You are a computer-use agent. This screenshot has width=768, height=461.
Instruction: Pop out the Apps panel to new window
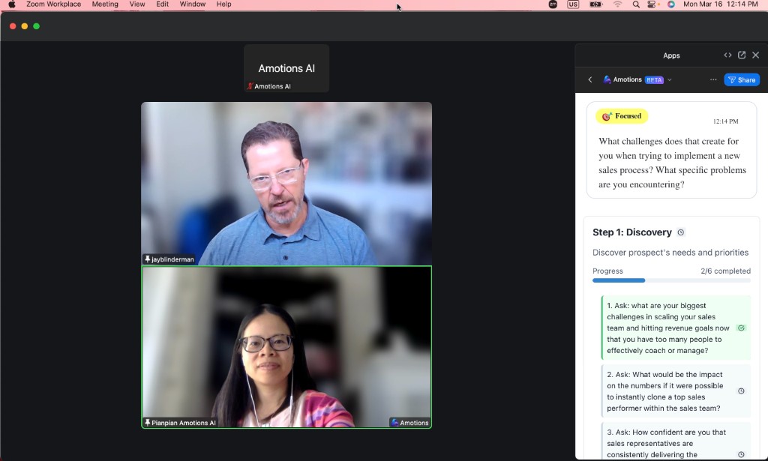[x=742, y=55]
